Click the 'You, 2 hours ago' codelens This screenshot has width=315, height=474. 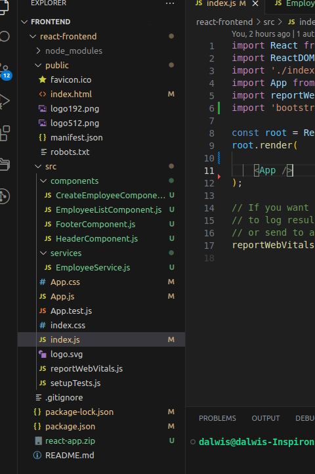click(x=261, y=34)
